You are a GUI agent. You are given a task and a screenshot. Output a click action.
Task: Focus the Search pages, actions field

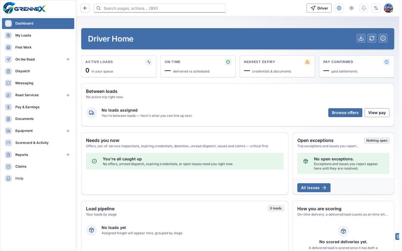tap(160, 8)
